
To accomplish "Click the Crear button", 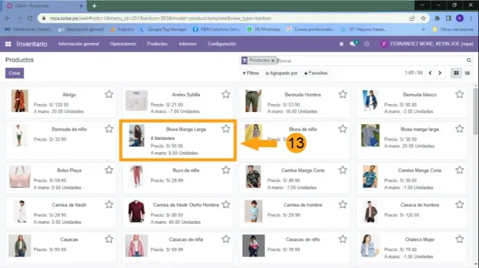I will click(x=14, y=74).
